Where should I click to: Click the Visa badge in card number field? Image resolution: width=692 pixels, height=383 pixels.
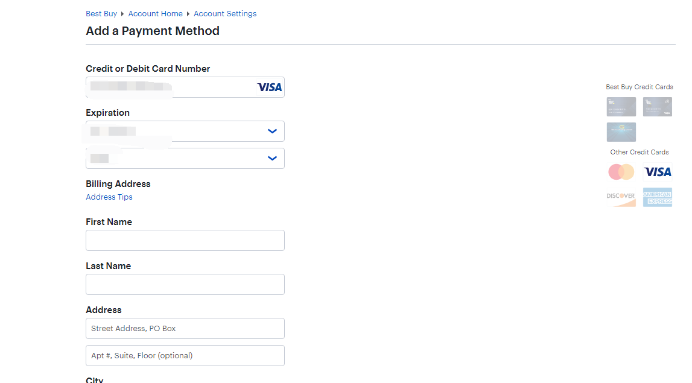click(269, 87)
